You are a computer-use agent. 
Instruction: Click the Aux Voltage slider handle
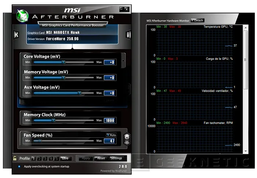[x=80, y=93]
